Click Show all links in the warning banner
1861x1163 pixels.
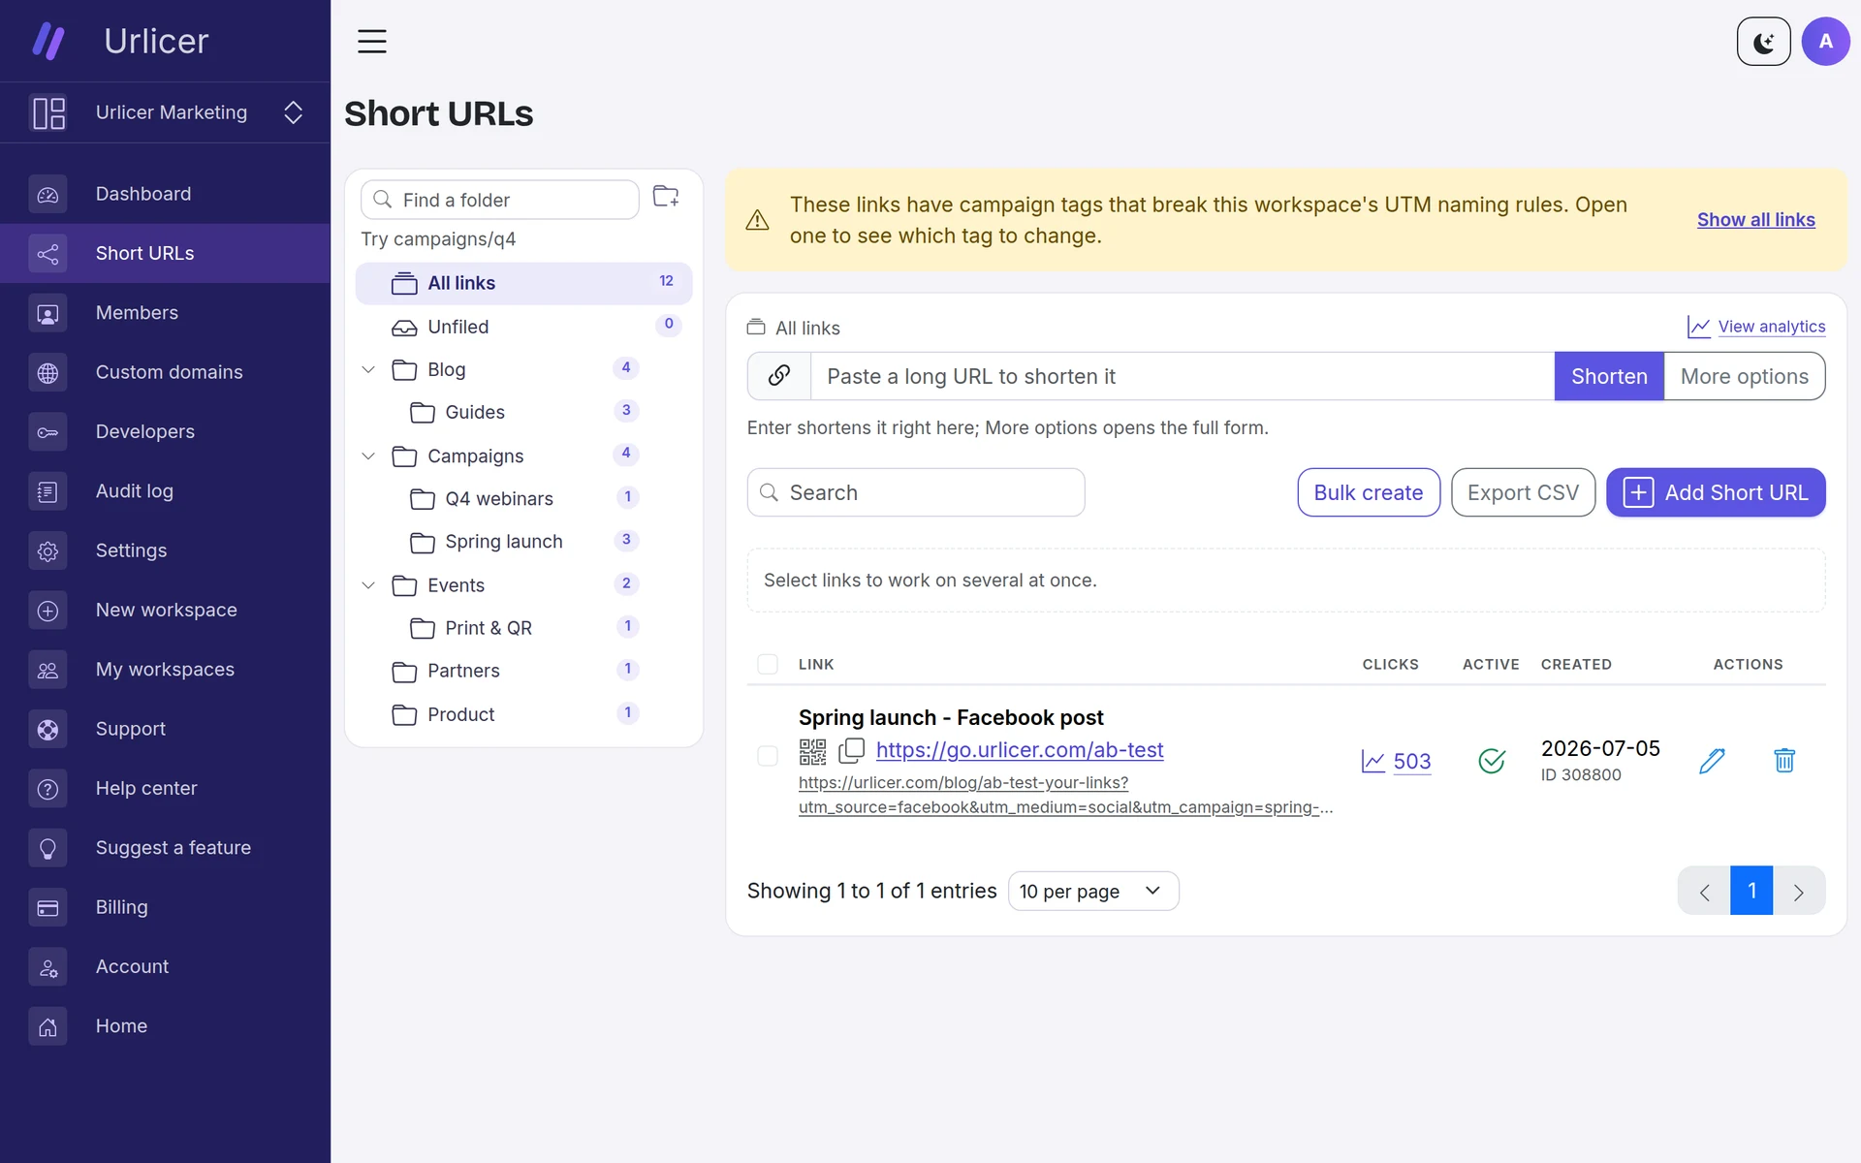coord(1756,220)
